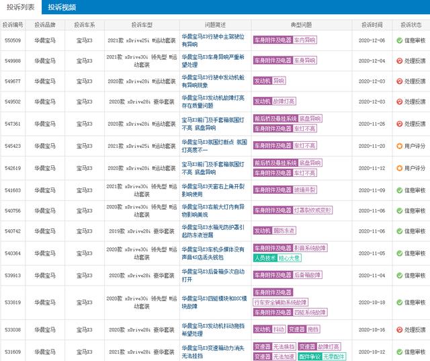The height and width of the screenshot is (361, 430).
Task: Open complaint 华晨宝马X3四驱模块和DSC模块故障
Action: tap(214, 303)
